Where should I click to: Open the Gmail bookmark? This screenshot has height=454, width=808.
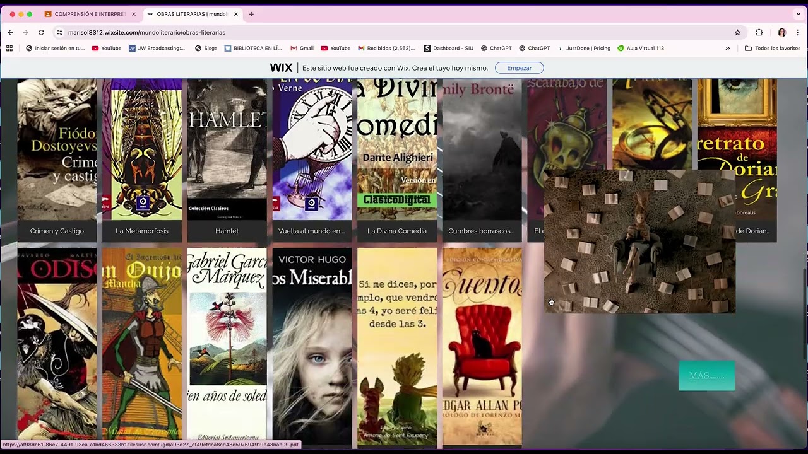pyautogui.click(x=302, y=48)
